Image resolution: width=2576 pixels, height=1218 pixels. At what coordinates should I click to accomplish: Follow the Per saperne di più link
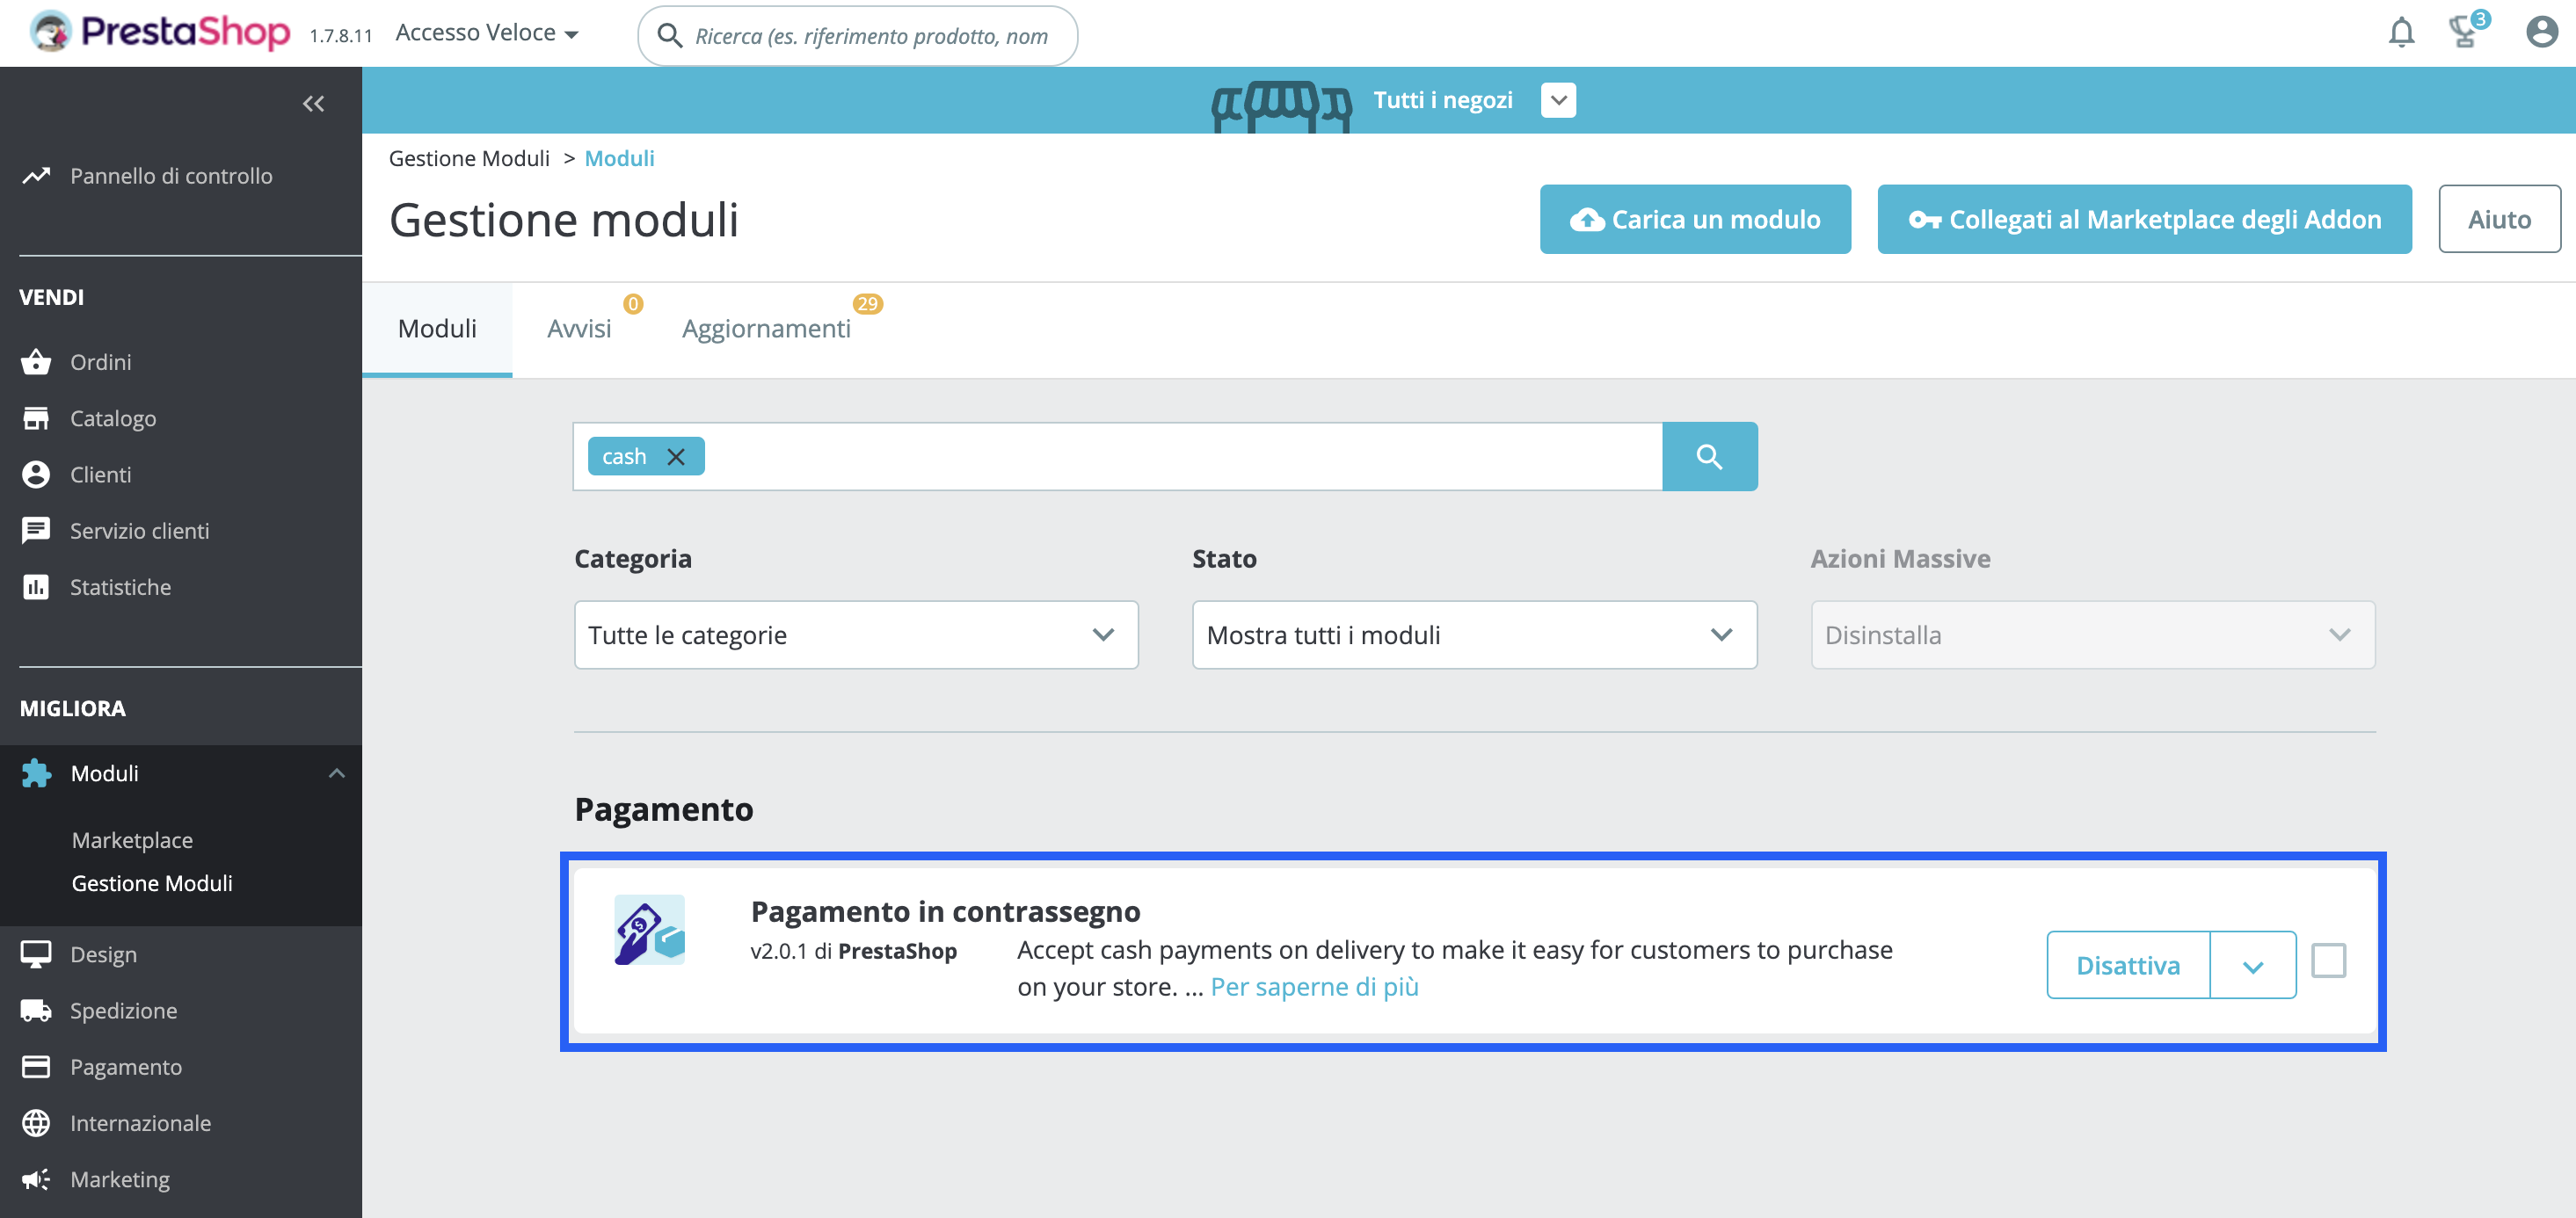(1314, 986)
